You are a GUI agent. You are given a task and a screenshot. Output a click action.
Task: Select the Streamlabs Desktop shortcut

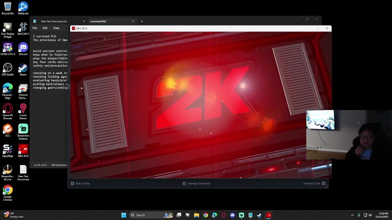coord(23,132)
